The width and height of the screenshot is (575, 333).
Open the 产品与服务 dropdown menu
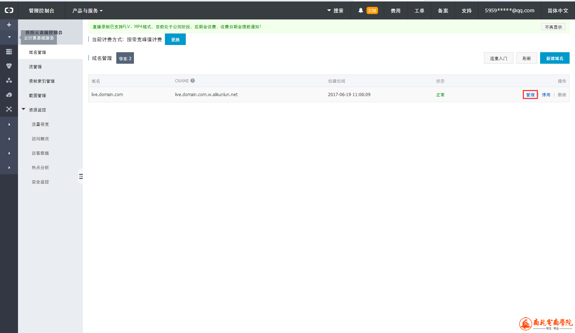tap(87, 11)
